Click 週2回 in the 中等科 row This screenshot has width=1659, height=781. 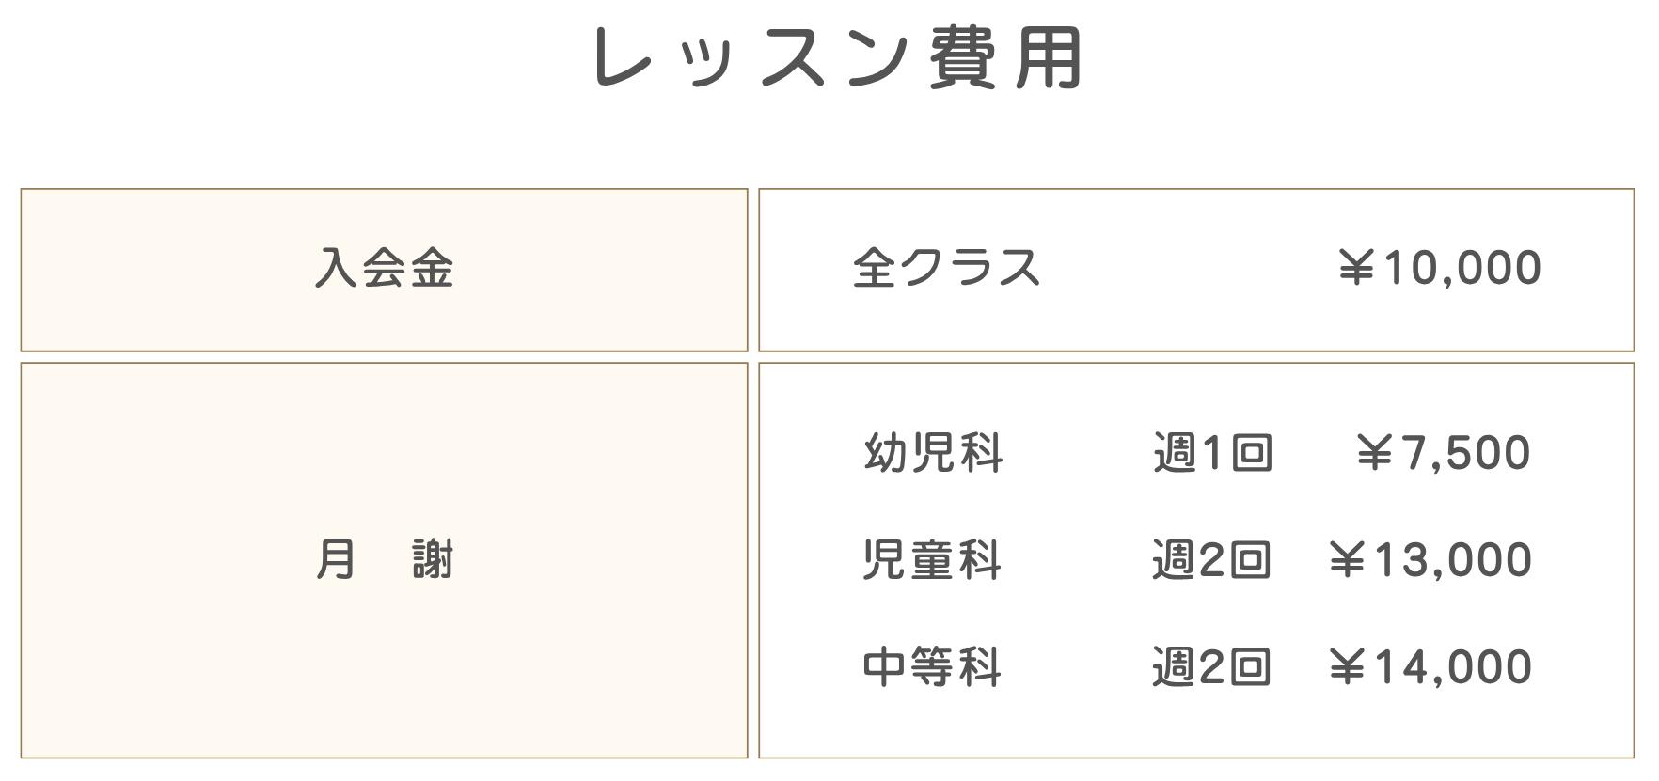tap(1211, 667)
